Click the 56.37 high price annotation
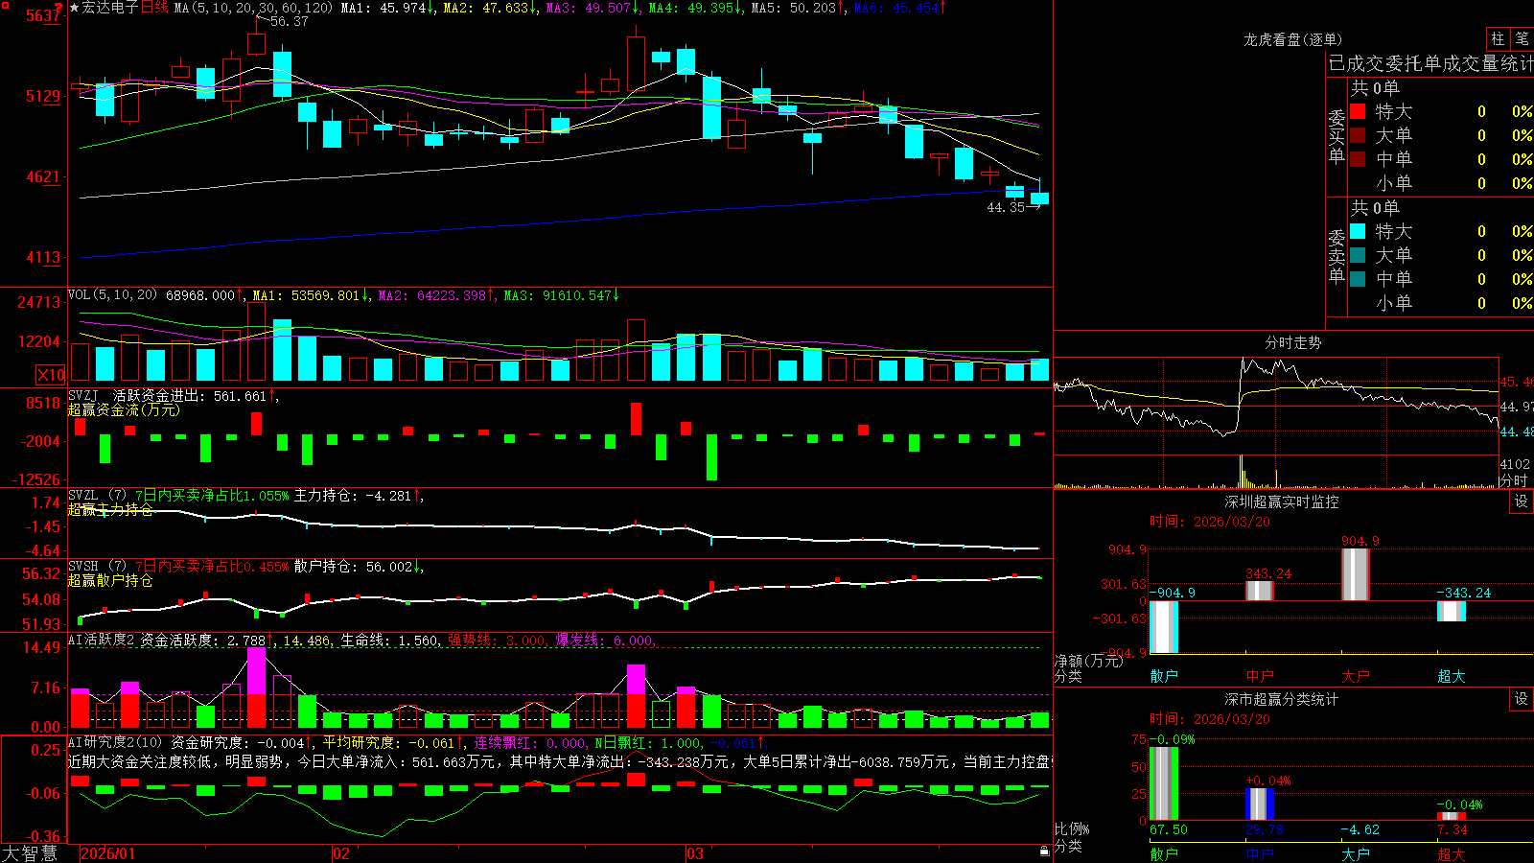The height and width of the screenshot is (863, 1534). click(x=289, y=21)
